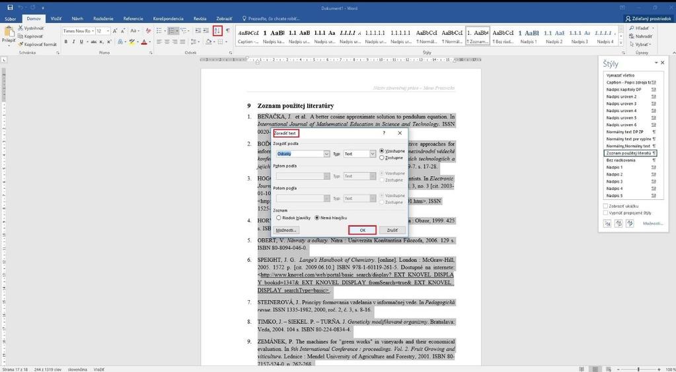Select the first Zostupne radio button
This screenshot has height=372, width=676.
[x=381, y=158]
